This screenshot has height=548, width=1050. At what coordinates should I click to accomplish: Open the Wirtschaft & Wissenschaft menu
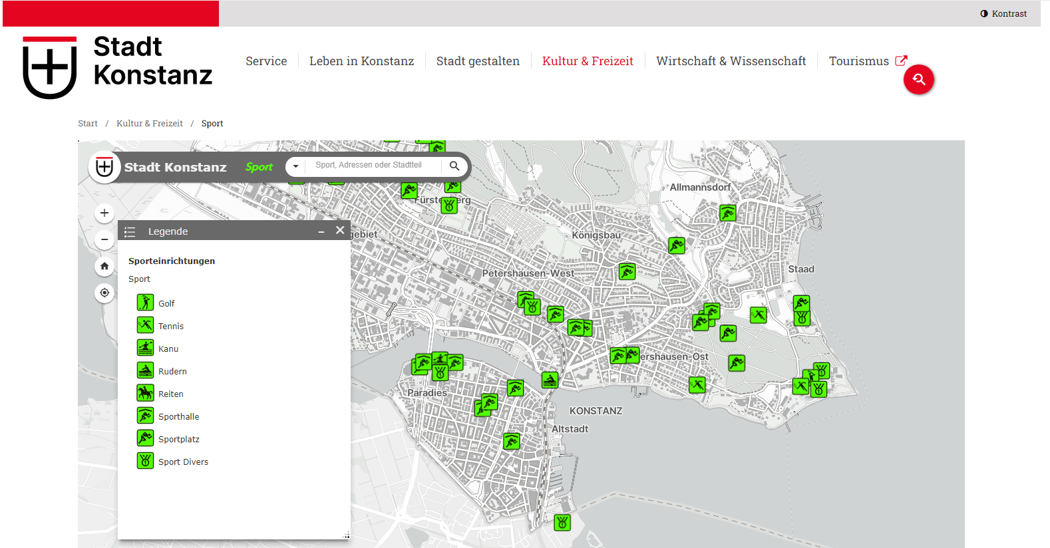click(x=731, y=61)
